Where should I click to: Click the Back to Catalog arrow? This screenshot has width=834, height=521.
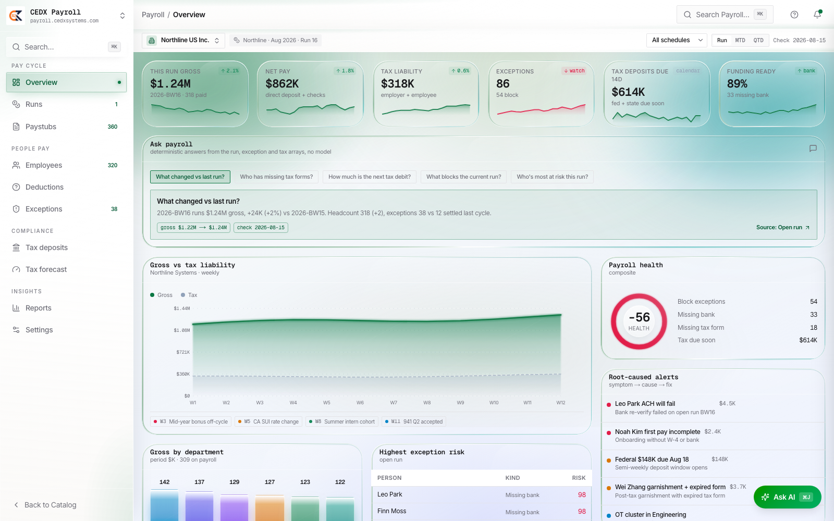click(16, 505)
